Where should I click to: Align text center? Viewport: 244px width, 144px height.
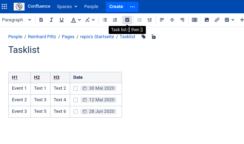172,20
